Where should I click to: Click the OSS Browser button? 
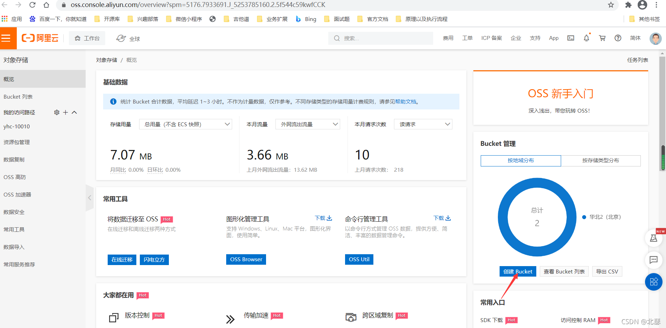click(246, 259)
